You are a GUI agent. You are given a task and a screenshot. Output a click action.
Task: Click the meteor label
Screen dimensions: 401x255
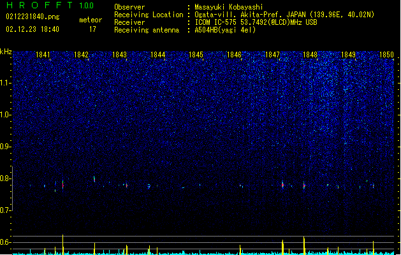pos(91,20)
